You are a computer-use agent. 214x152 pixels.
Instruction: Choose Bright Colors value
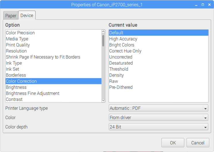[159, 45]
